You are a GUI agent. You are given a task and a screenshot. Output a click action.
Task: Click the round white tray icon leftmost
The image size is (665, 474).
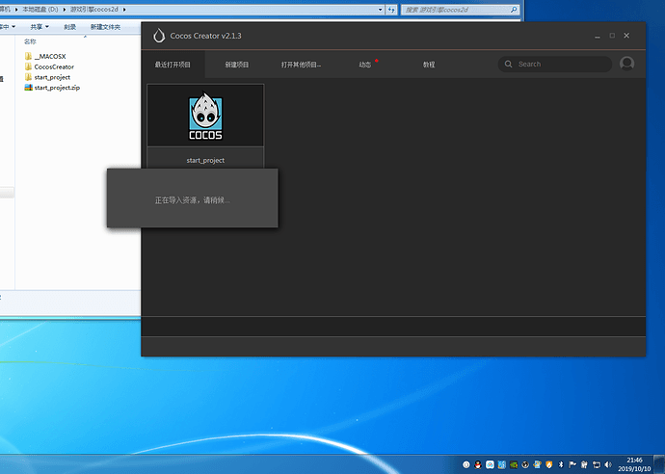(x=466, y=464)
